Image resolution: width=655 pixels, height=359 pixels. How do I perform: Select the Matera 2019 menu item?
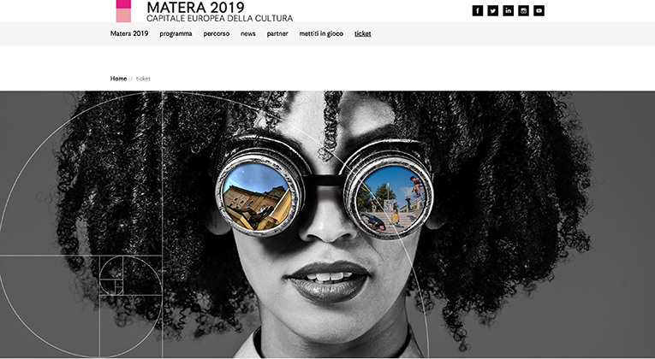pos(129,34)
